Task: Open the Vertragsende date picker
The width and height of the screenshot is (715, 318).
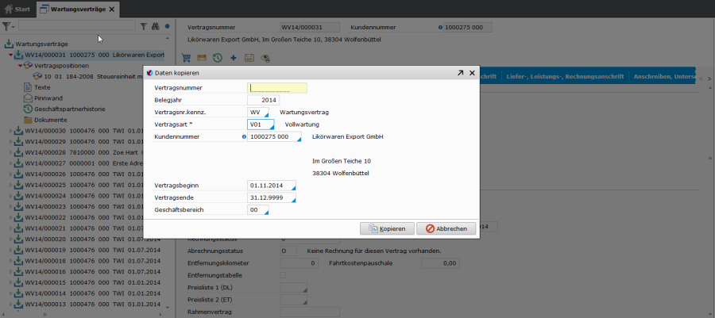Action: point(293,200)
